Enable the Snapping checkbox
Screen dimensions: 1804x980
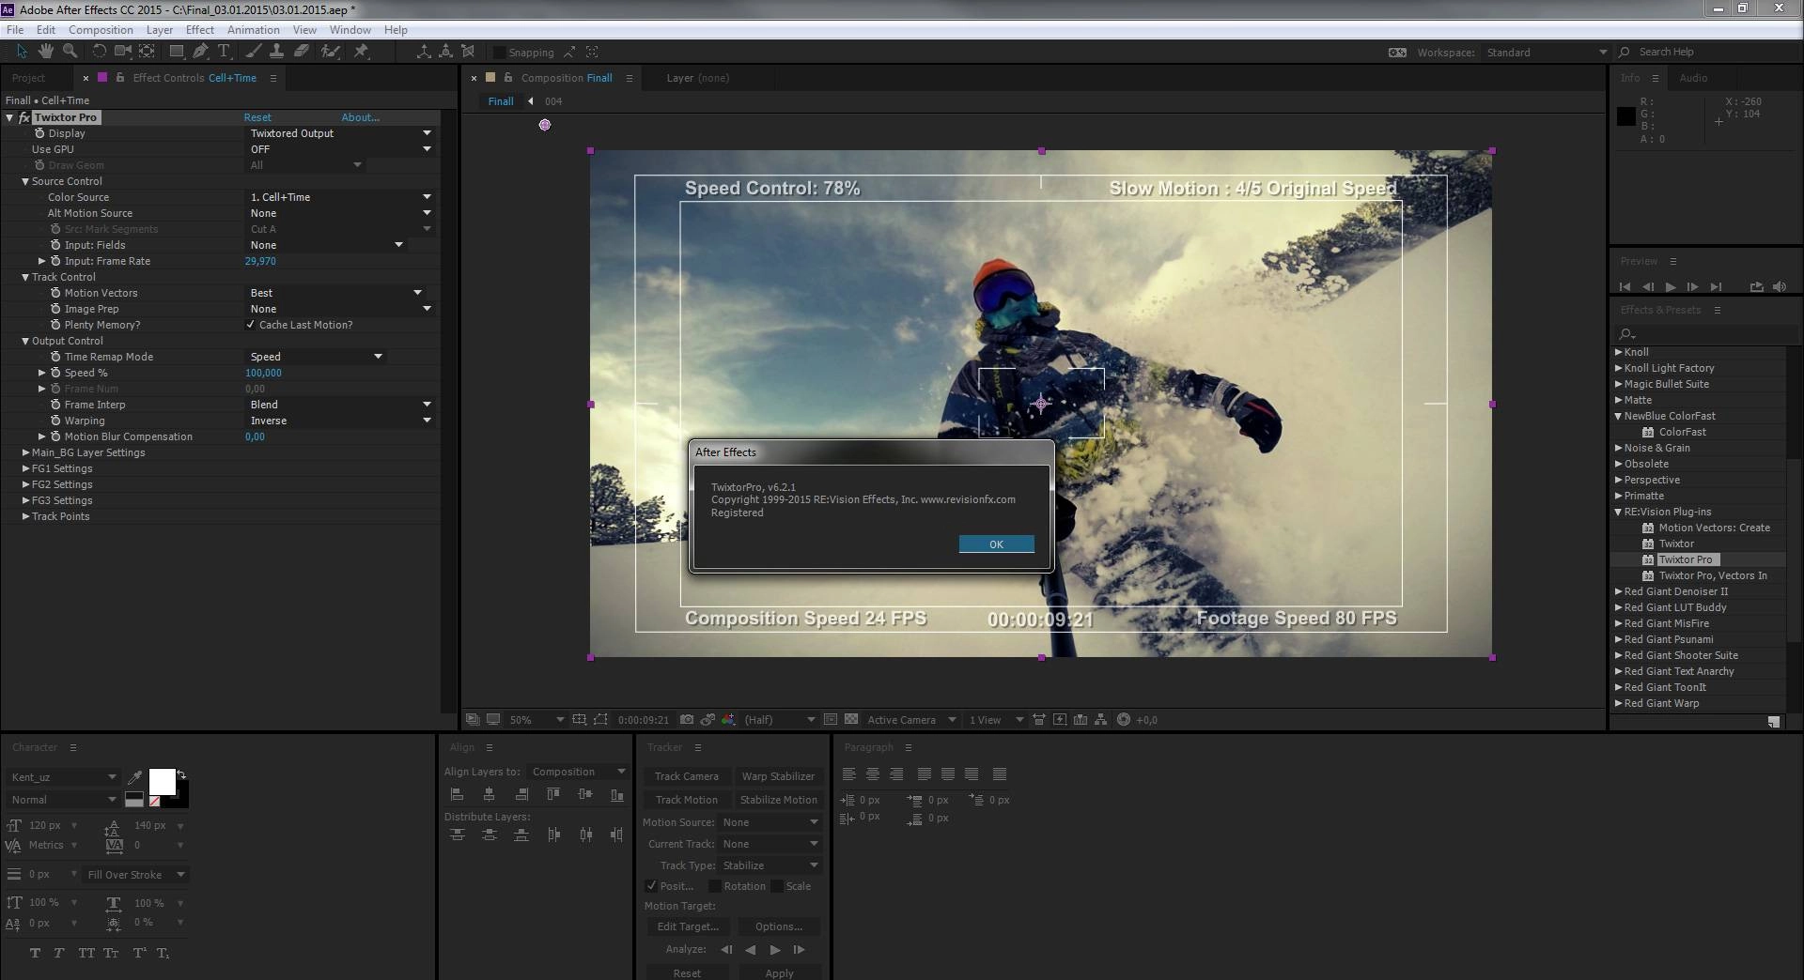[x=500, y=53]
